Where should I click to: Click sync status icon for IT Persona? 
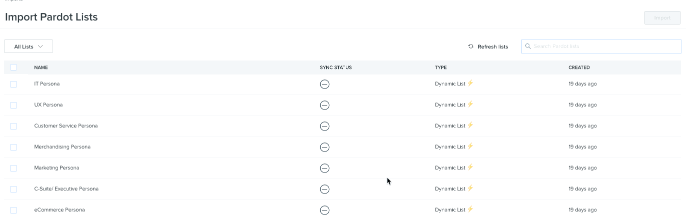click(325, 84)
